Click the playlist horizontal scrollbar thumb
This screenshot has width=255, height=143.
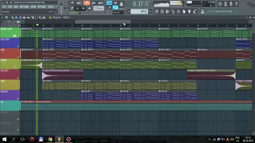pos(103,21)
